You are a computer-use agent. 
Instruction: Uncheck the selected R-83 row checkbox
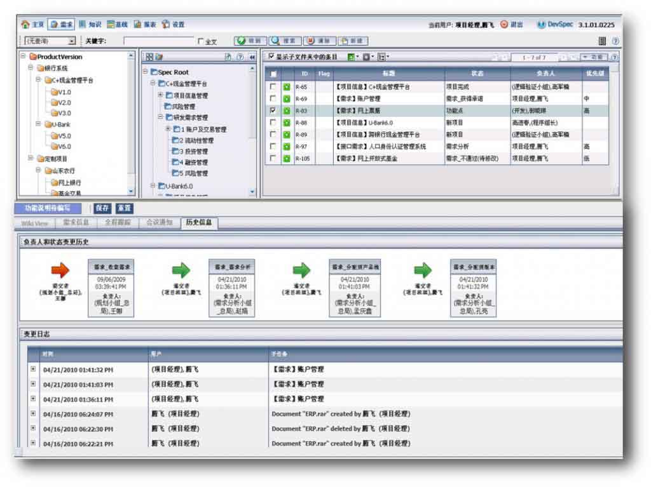pyautogui.click(x=273, y=110)
